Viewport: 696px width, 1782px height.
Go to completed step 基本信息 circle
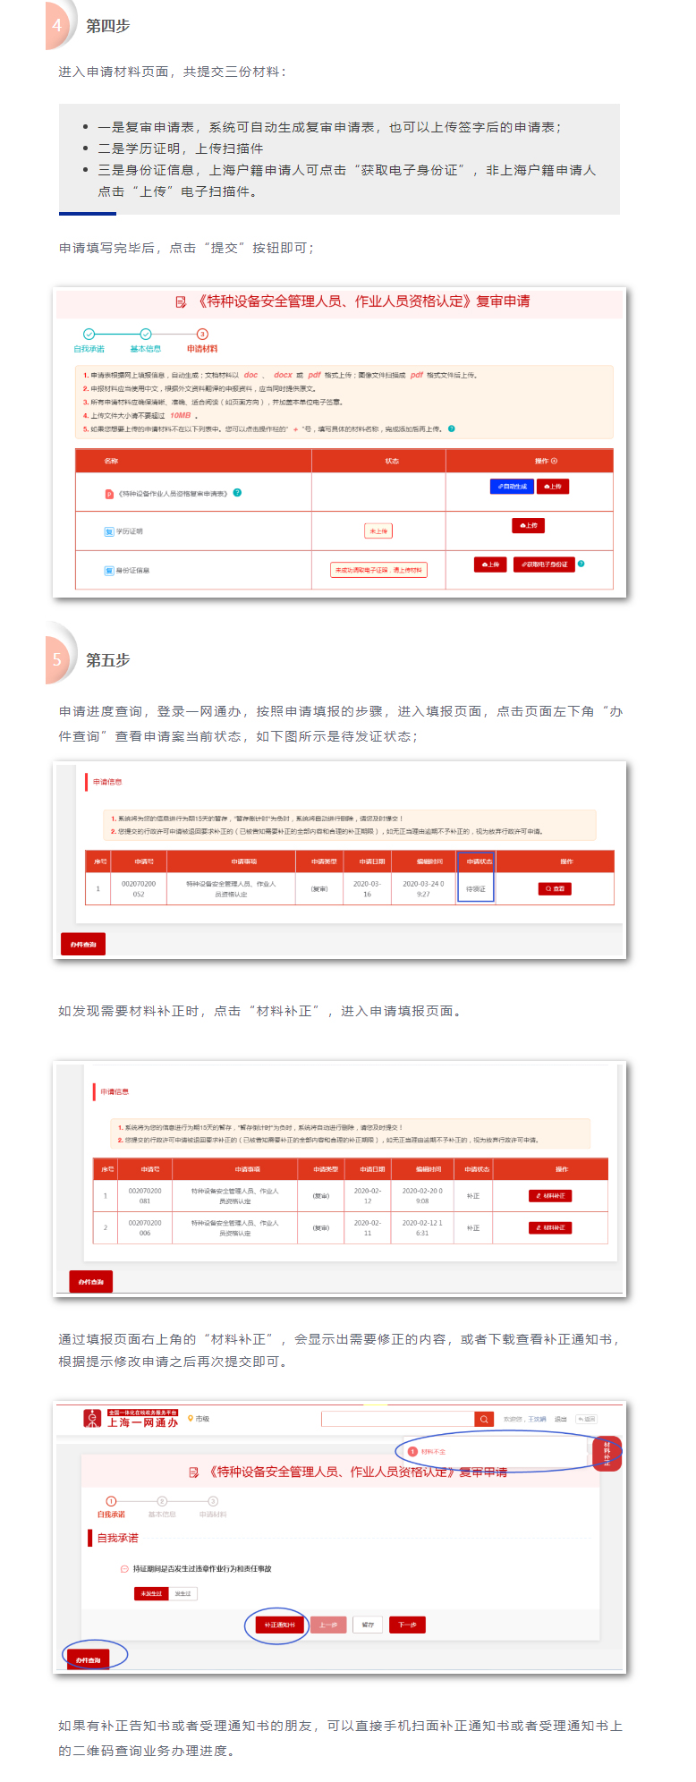pyautogui.click(x=146, y=334)
